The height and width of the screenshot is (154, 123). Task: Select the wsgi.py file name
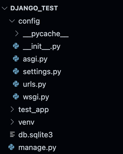(x=36, y=97)
